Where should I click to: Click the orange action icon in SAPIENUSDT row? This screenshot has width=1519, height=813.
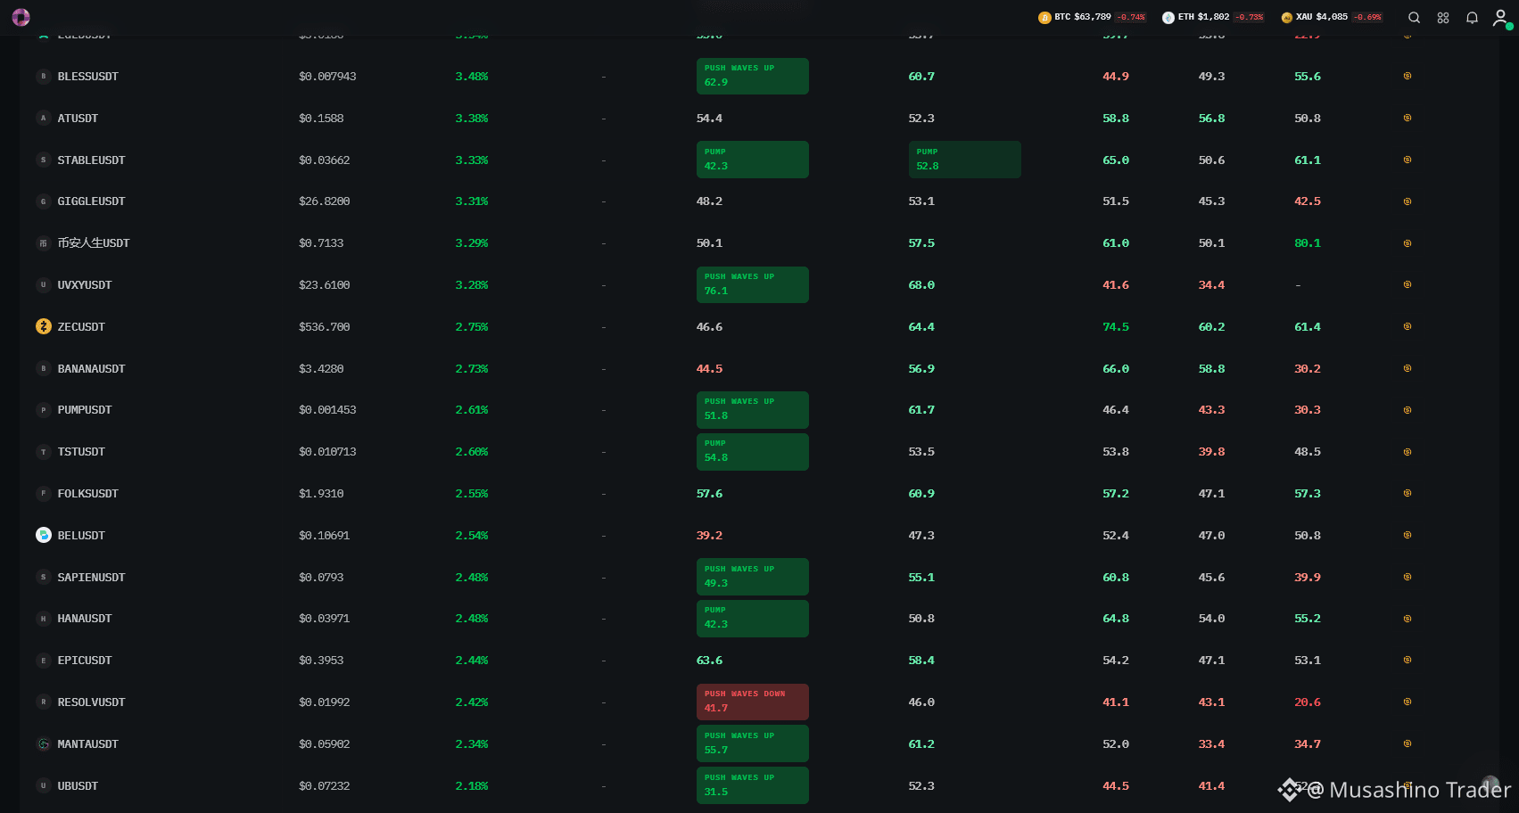pyautogui.click(x=1408, y=577)
